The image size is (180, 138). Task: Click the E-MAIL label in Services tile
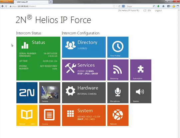pyautogui.click(x=90, y=71)
